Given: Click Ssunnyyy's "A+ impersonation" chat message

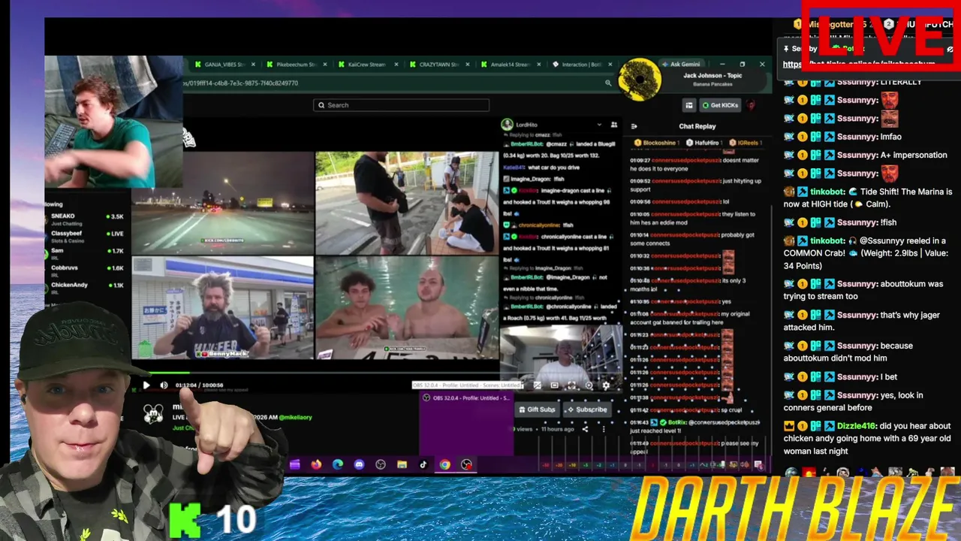Looking at the screenshot, I should click(x=865, y=155).
